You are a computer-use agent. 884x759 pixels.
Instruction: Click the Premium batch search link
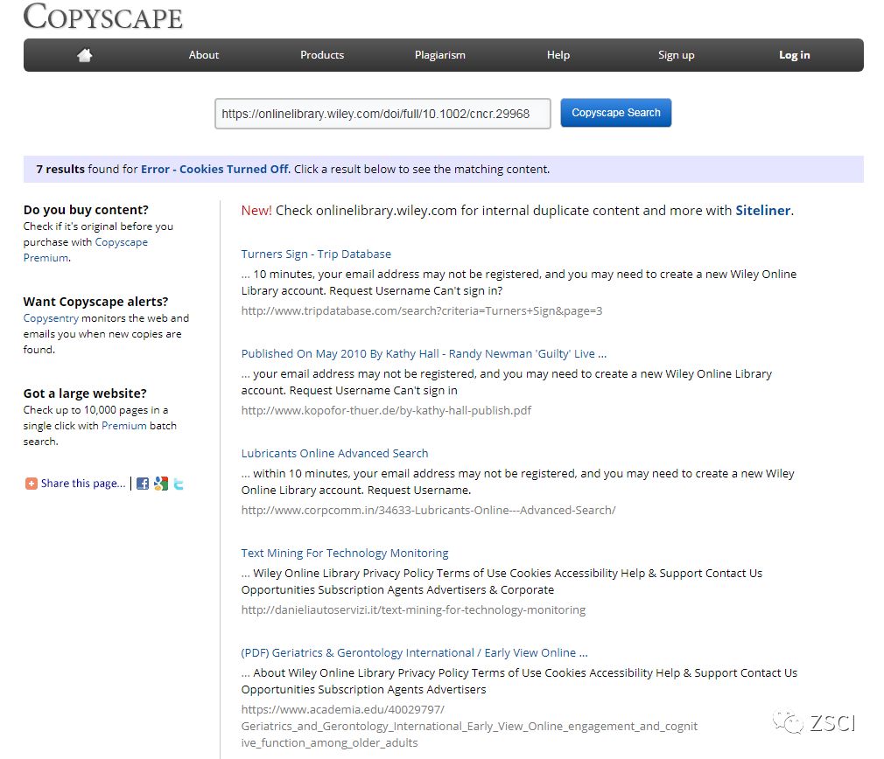point(124,426)
